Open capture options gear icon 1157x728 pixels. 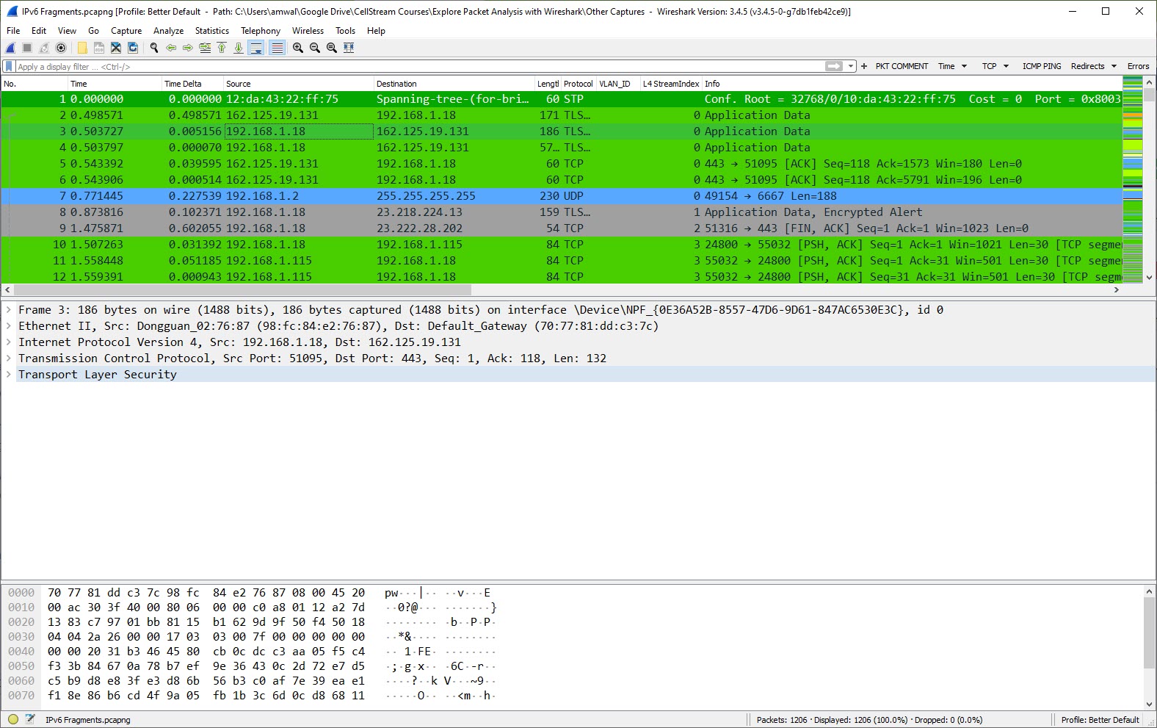pyautogui.click(x=61, y=48)
